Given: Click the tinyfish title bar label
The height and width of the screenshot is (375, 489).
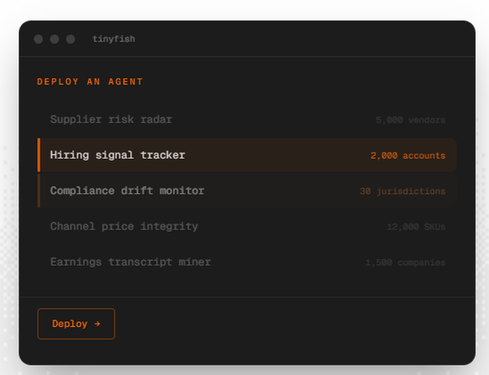Looking at the screenshot, I should 114,39.
